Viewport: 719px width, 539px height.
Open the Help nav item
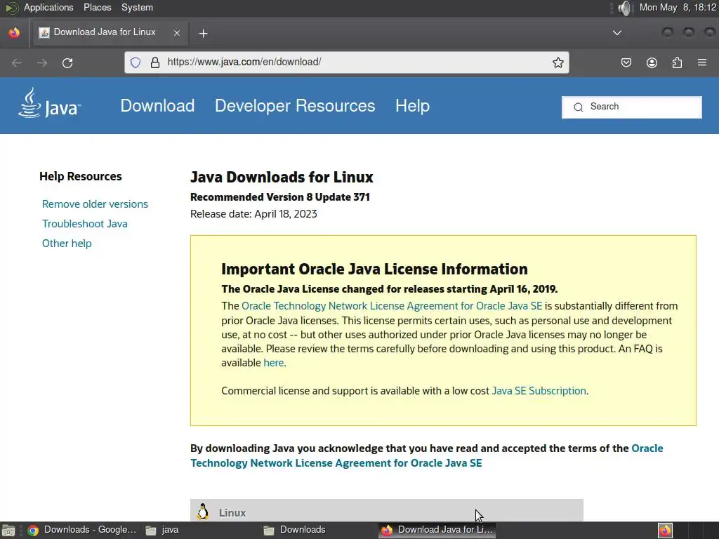(412, 106)
